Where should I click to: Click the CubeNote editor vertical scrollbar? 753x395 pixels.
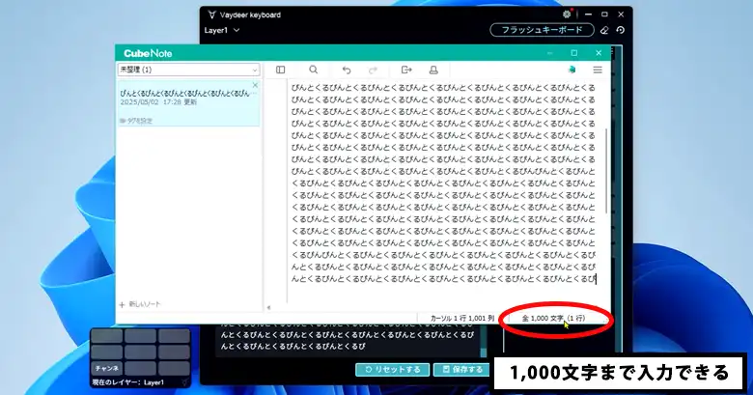pyautogui.click(x=606, y=171)
